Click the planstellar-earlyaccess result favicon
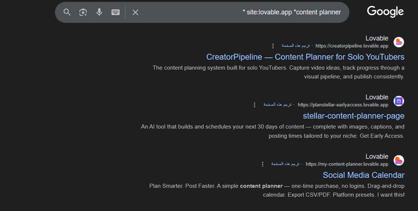418x211 pixels. coord(399,101)
